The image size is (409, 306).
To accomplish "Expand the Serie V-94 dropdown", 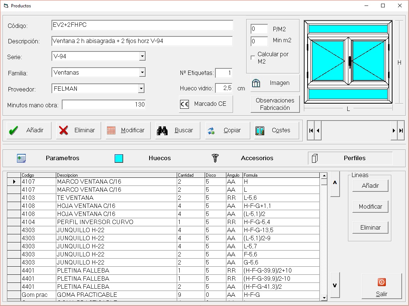I will click(x=142, y=57).
